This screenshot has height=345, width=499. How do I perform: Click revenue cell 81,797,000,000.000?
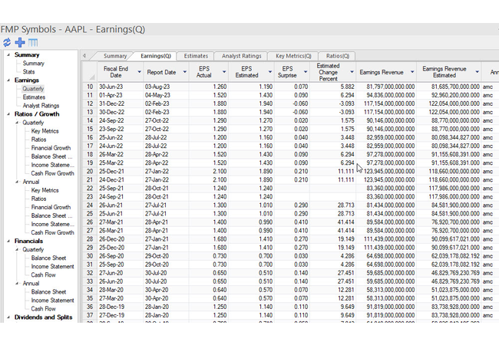point(386,87)
